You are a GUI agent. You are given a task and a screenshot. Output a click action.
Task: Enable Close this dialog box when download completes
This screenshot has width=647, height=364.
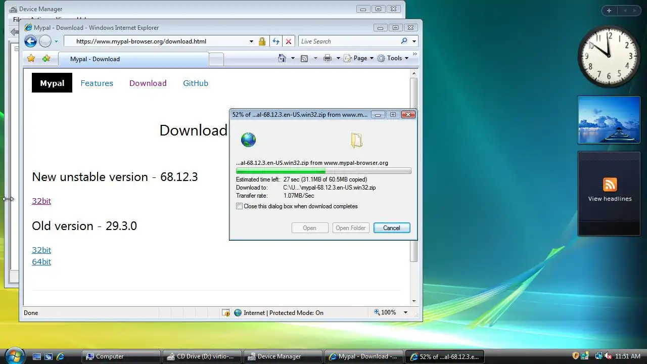tap(240, 206)
